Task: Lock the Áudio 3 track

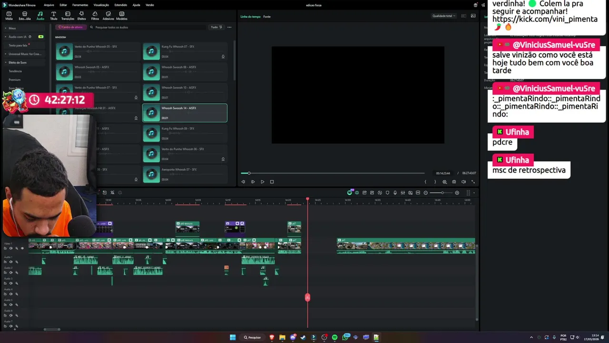Action: click(5, 283)
